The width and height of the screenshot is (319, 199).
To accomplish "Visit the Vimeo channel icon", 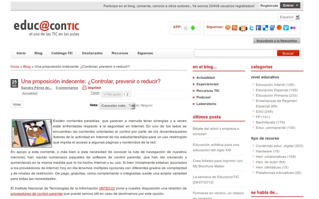I will [x=286, y=28].
